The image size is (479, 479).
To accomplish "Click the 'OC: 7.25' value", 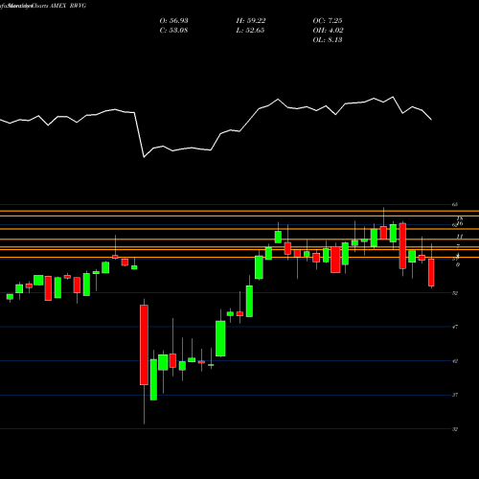I will pos(328,21).
